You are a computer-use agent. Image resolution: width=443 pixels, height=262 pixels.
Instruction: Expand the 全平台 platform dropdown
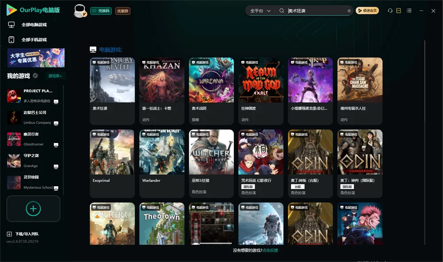(x=260, y=11)
